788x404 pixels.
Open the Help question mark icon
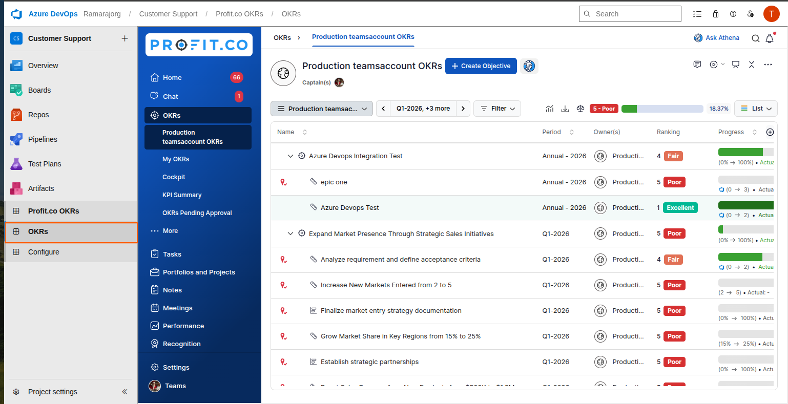[x=733, y=14]
